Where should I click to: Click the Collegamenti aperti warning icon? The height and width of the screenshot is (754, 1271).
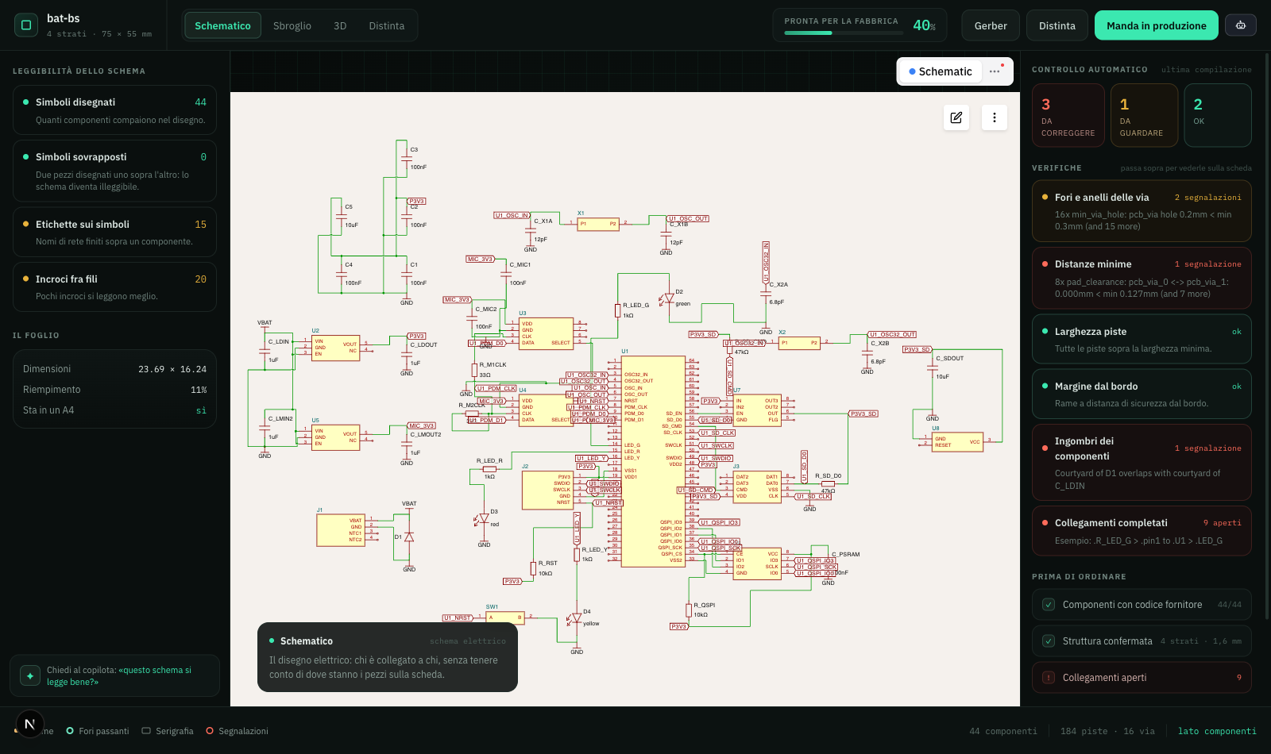(x=1049, y=678)
